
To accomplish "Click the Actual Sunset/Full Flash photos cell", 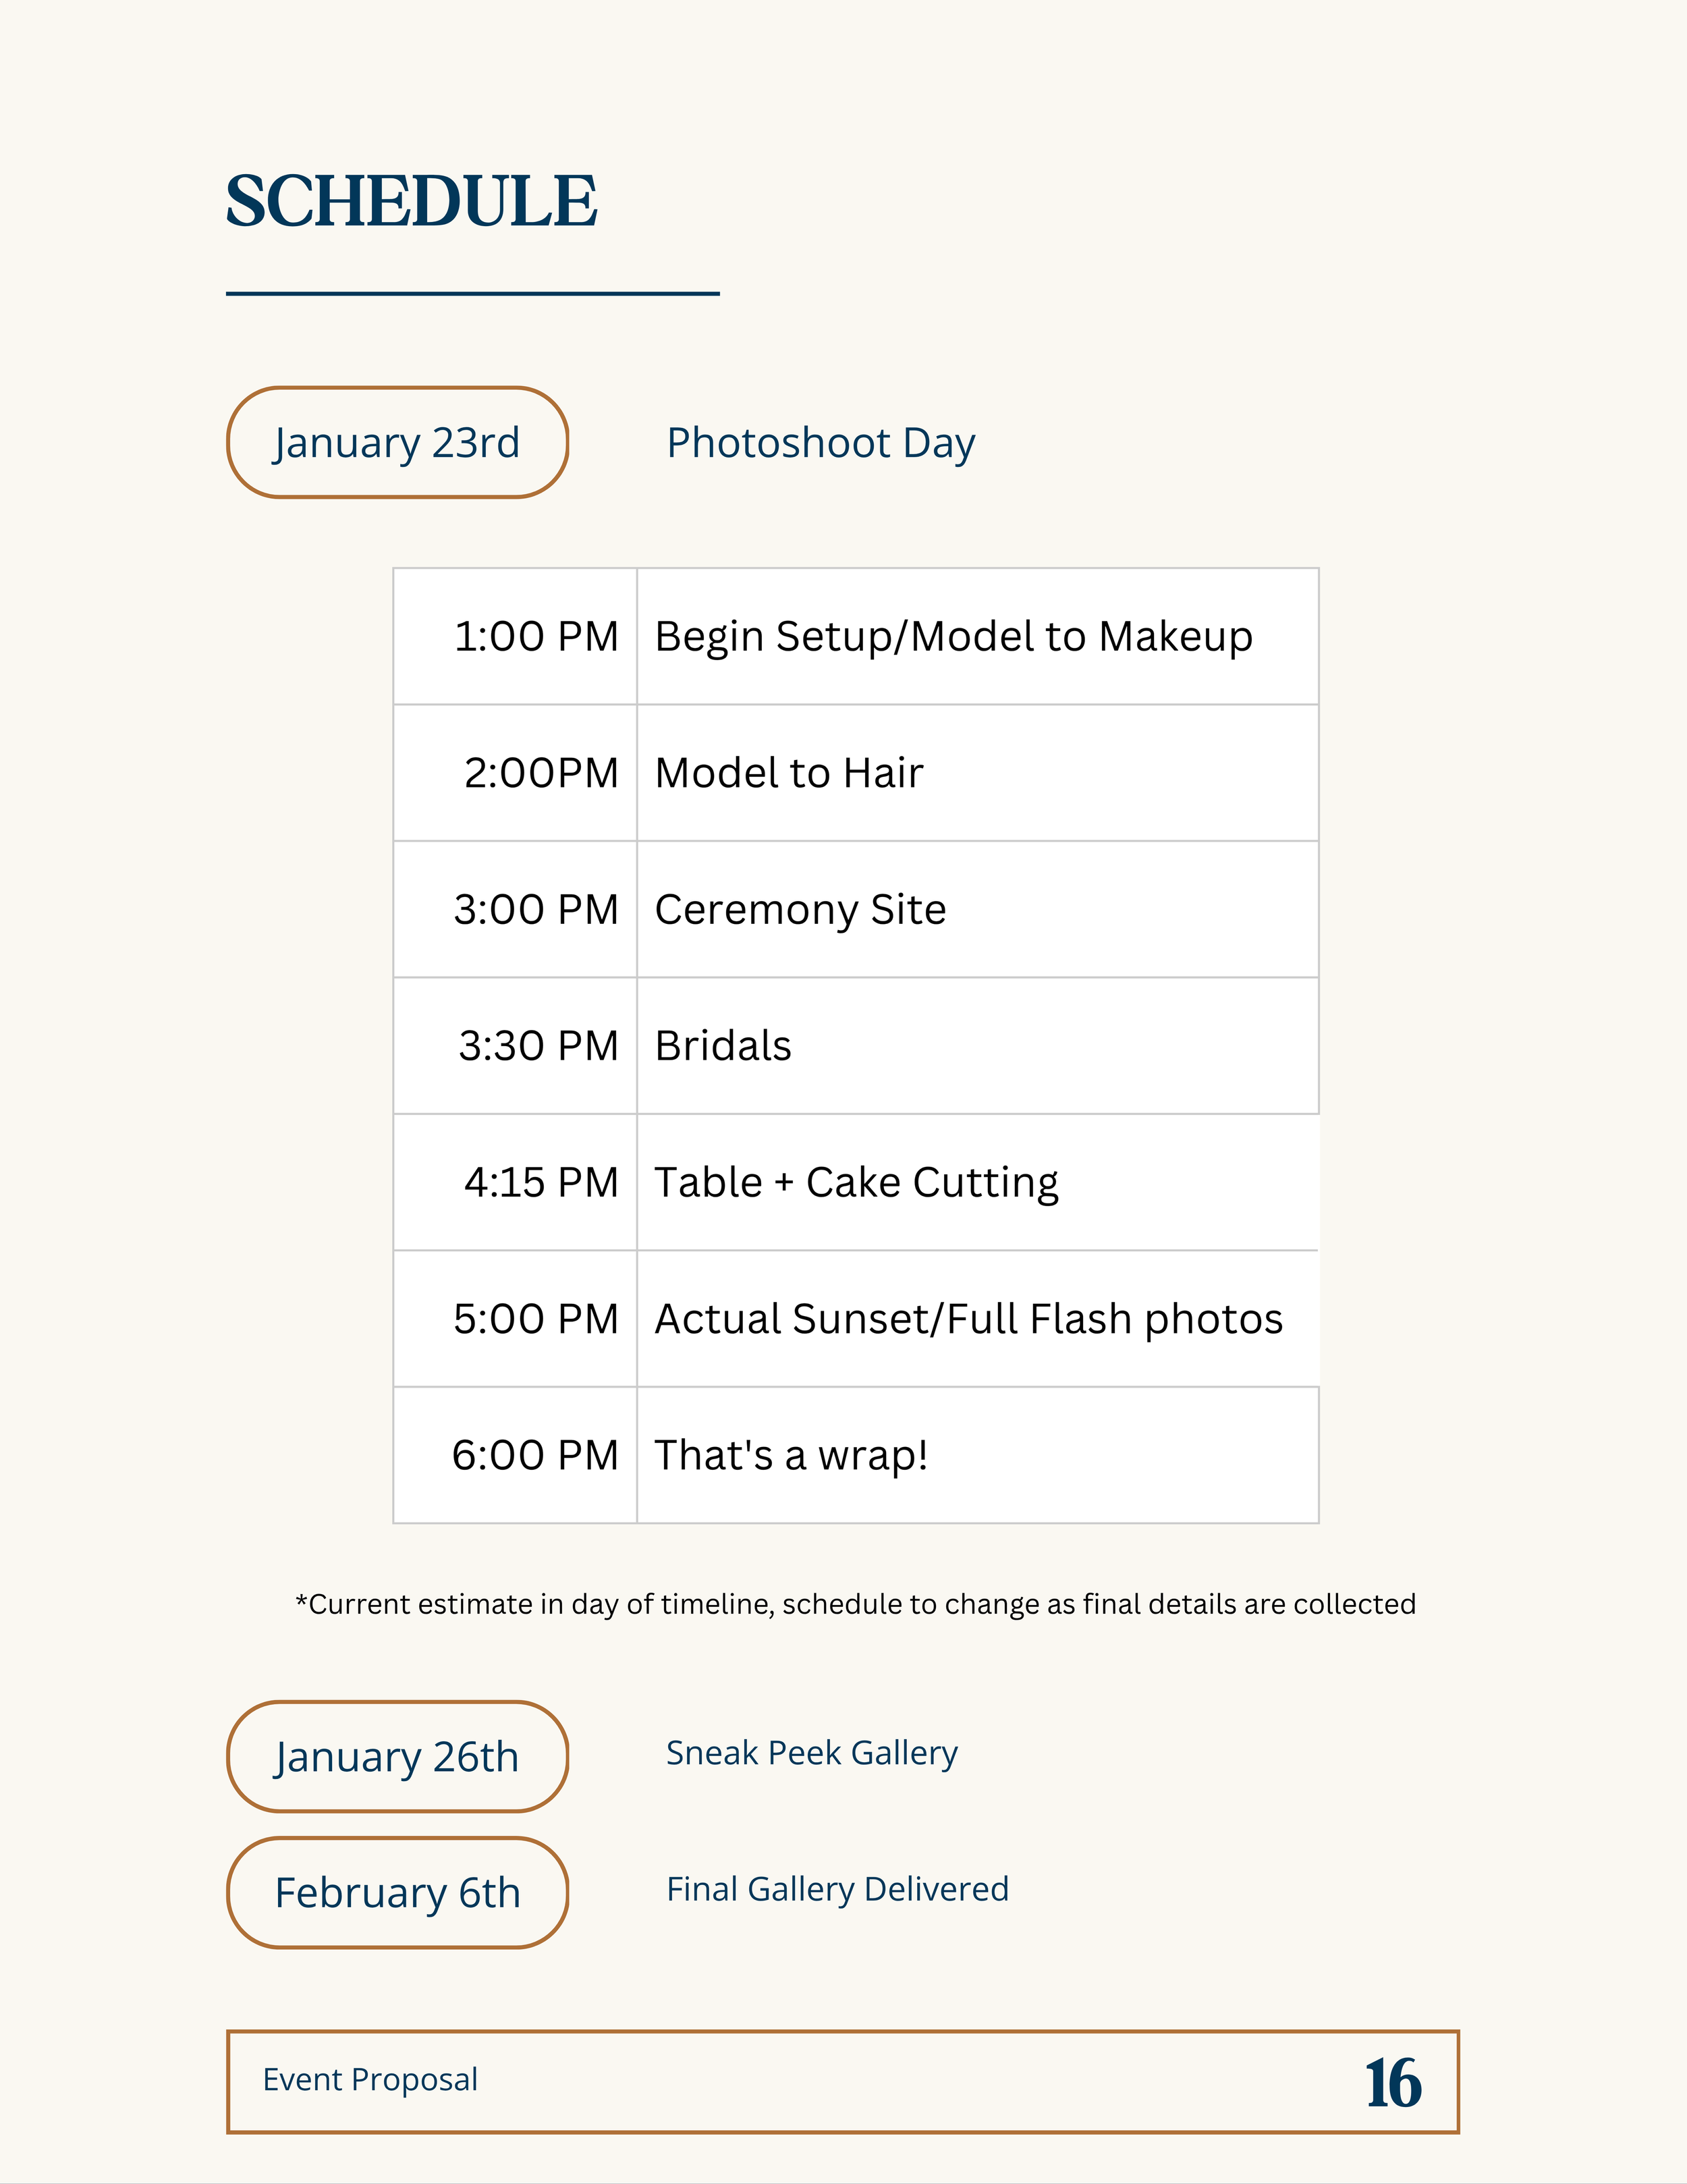I will [x=978, y=1319].
